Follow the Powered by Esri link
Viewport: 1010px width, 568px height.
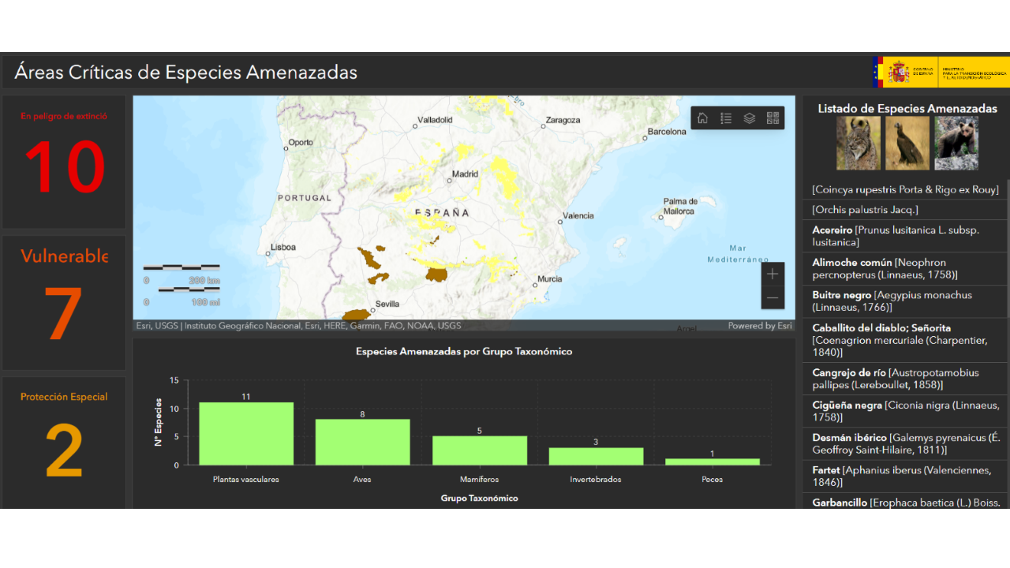tap(759, 326)
